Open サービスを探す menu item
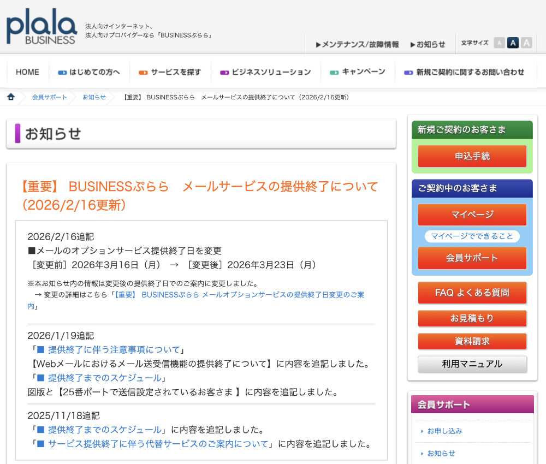The height and width of the screenshot is (464, 546). point(170,72)
